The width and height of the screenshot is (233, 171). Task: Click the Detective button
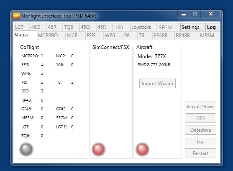coord(200,130)
